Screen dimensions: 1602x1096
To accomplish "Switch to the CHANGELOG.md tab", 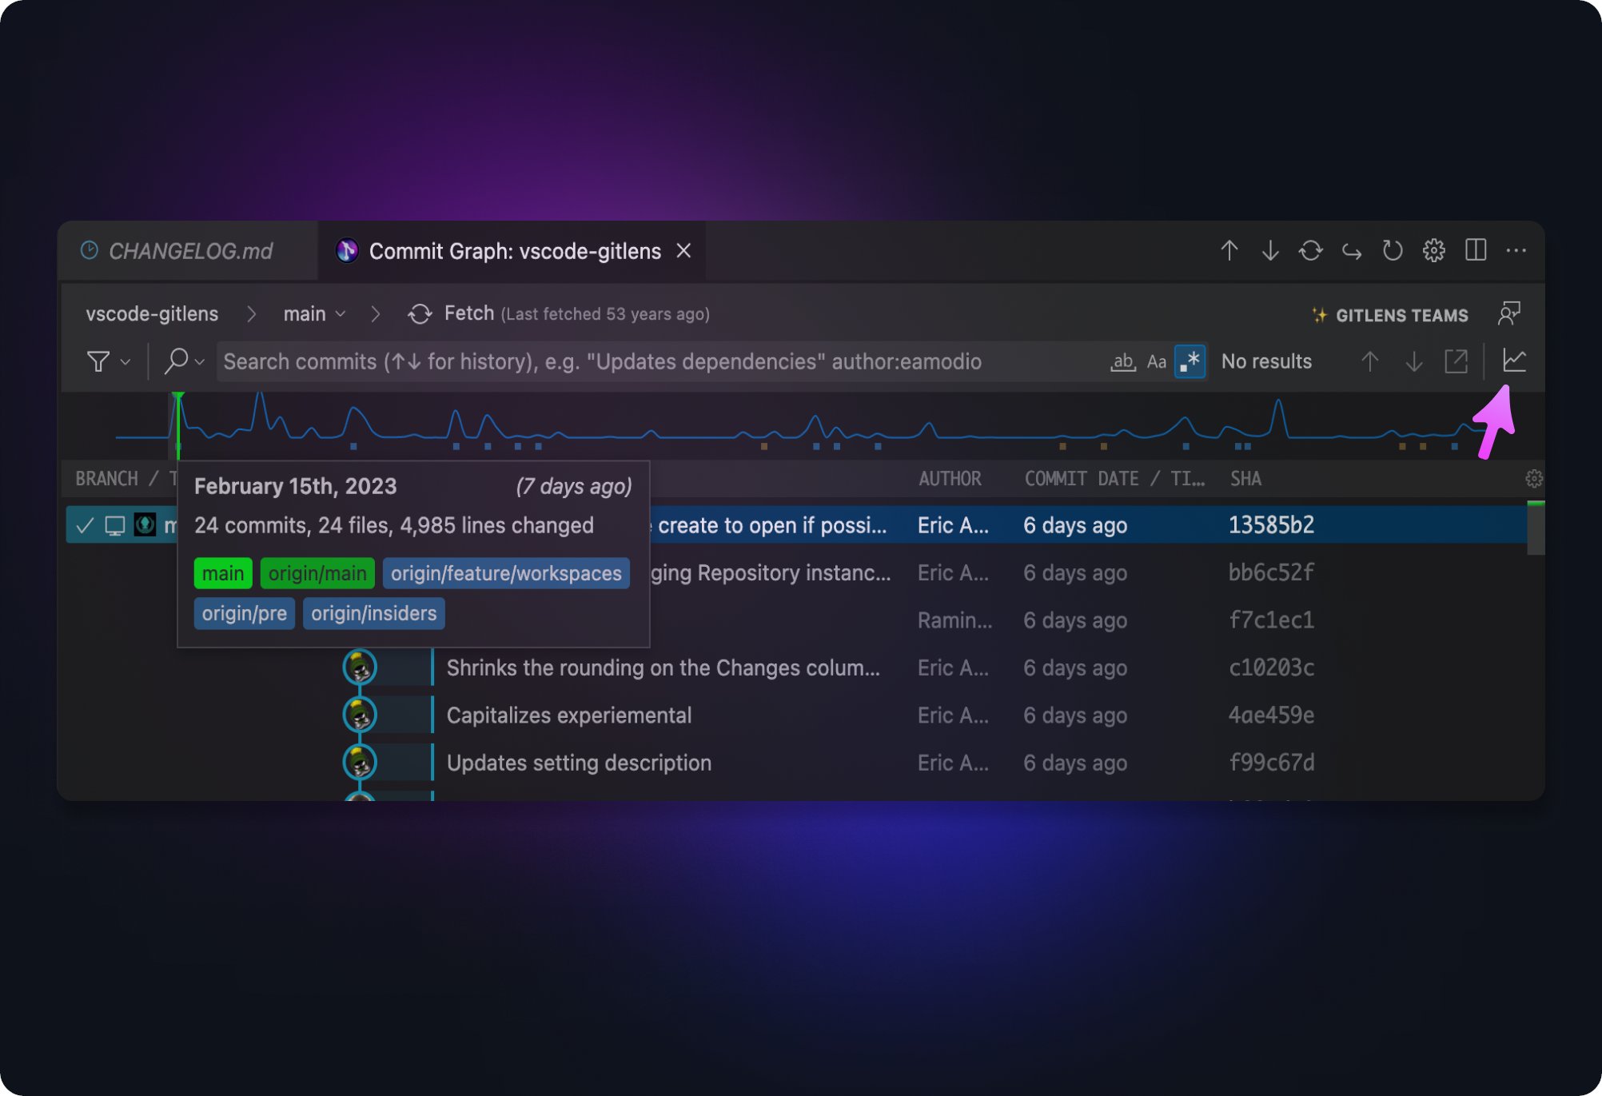I will click(x=189, y=251).
